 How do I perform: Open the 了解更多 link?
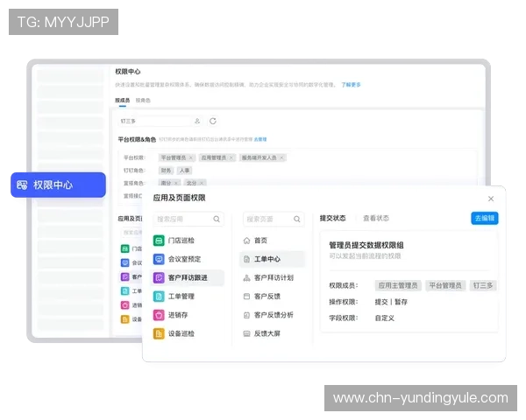click(x=351, y=85)
